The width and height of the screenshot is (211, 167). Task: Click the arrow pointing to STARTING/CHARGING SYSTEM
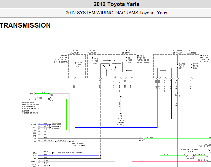tap(53, 153)
